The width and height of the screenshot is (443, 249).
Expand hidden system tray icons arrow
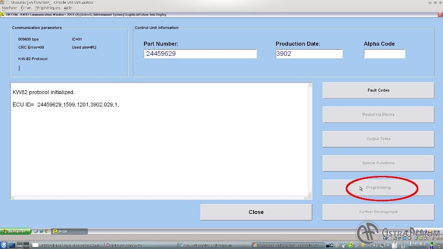(x=388, y=246)
